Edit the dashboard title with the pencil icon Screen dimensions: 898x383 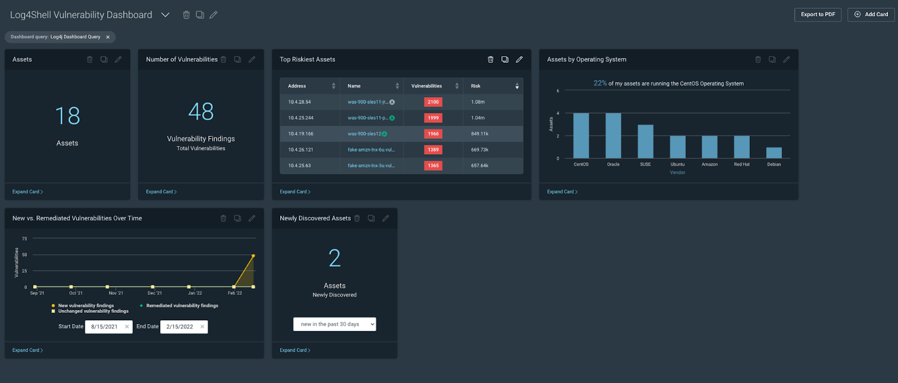(213, 15)
